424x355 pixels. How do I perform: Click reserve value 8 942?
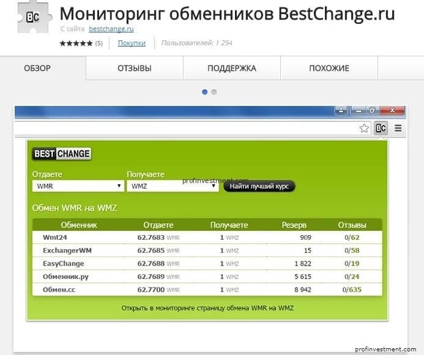coord(303,290)
